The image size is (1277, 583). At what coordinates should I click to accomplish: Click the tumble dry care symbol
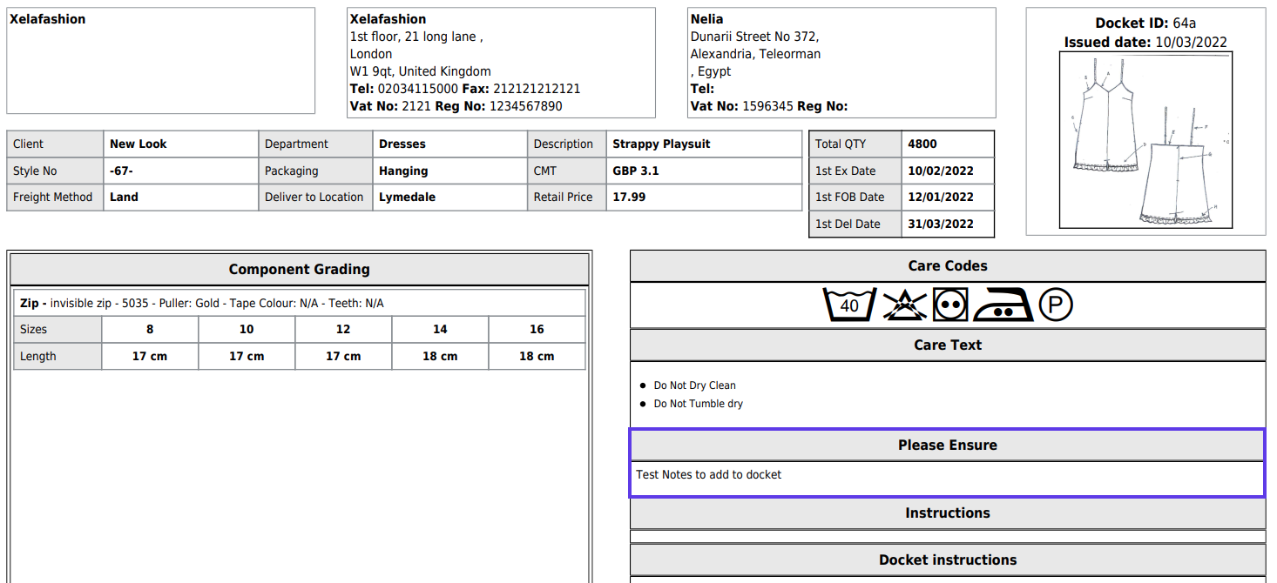949,305
